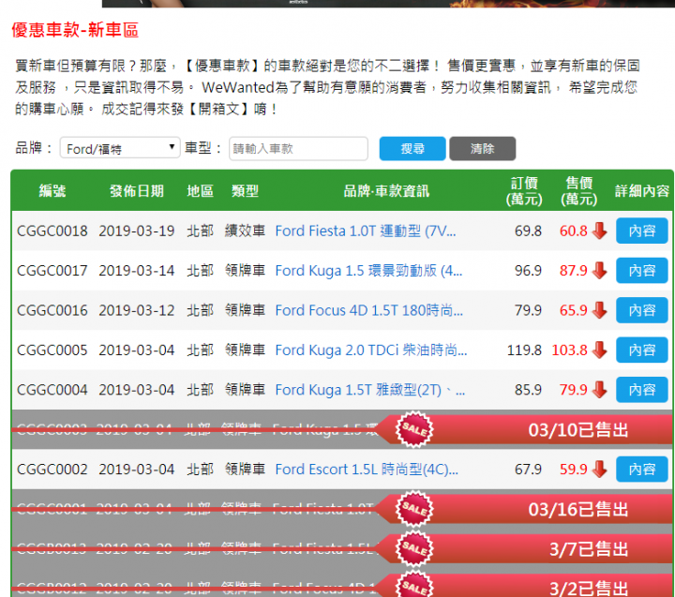Open 內容 details for CGGC0004

[642, 390]
